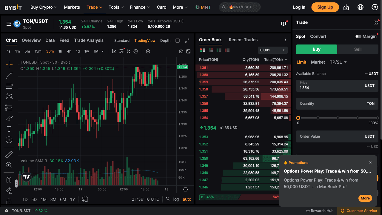Open the emoji icons tool

pos(9,140)
